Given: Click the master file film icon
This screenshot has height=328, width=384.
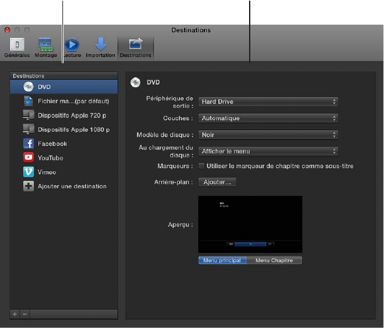Looking at the screenshot, I should 28,101.
